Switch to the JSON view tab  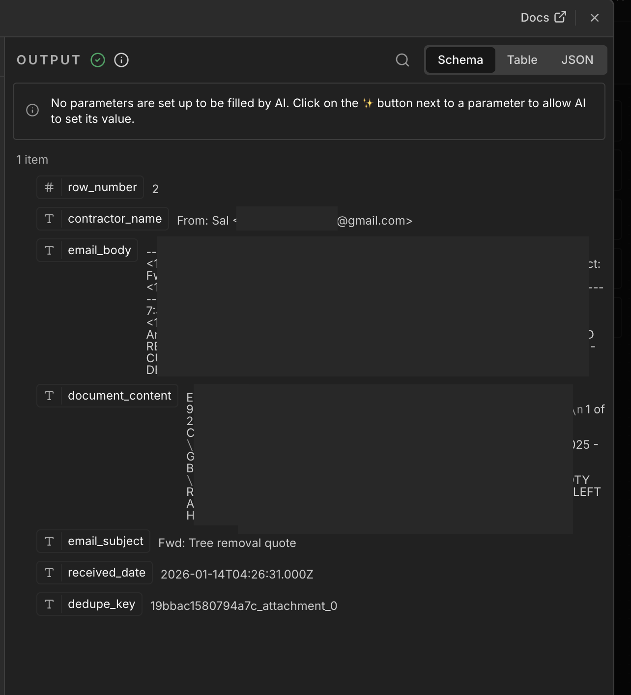pyautogui.click(x=577, y=60)
